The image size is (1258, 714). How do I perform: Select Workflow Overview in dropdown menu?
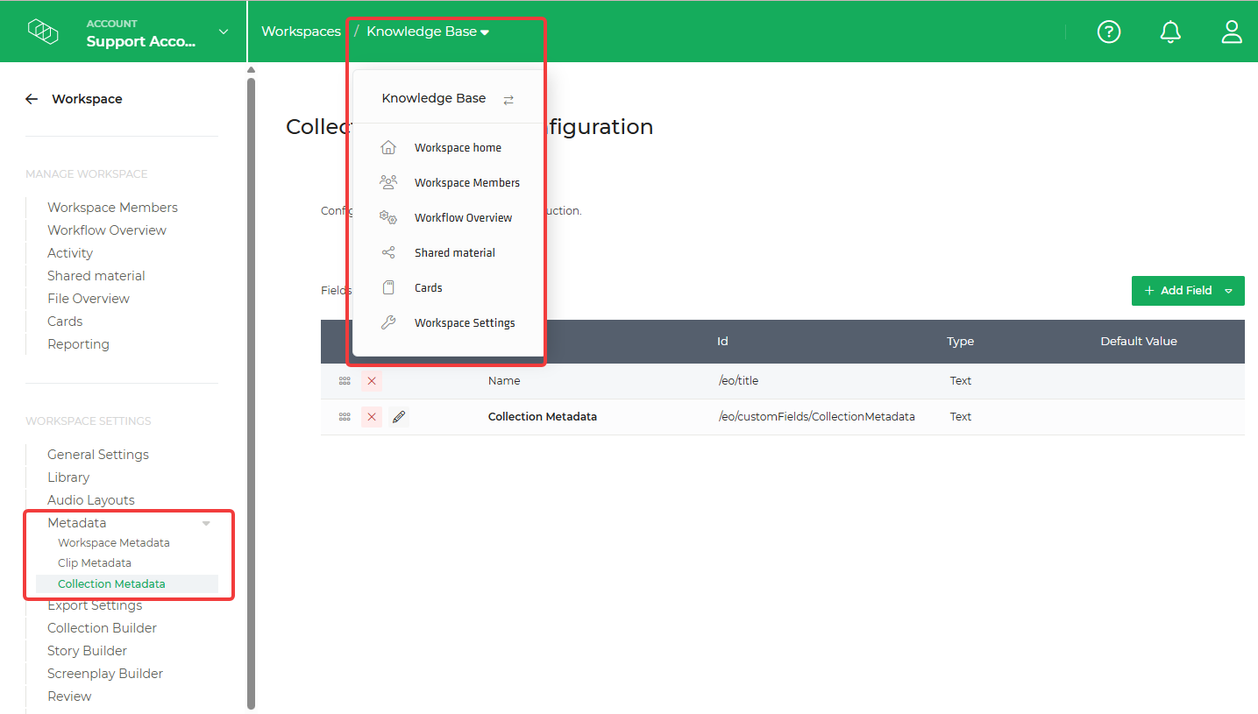pyautogui.click(x=464, y=217)
